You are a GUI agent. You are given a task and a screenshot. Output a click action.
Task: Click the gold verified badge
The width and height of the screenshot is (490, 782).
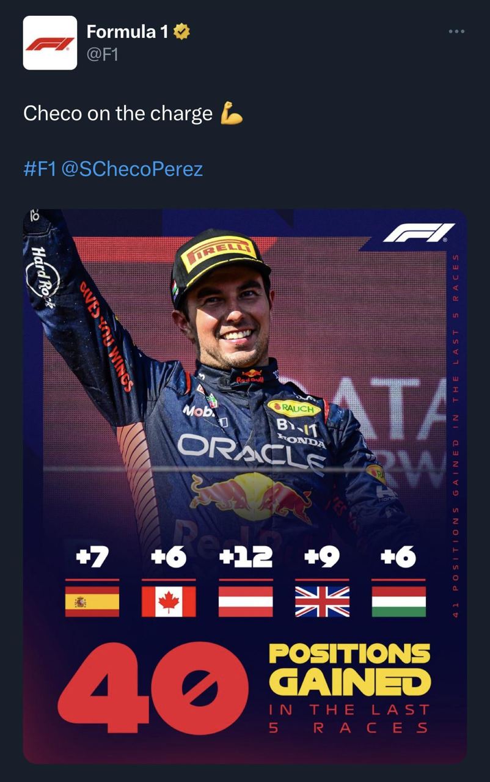pos(181,32)
